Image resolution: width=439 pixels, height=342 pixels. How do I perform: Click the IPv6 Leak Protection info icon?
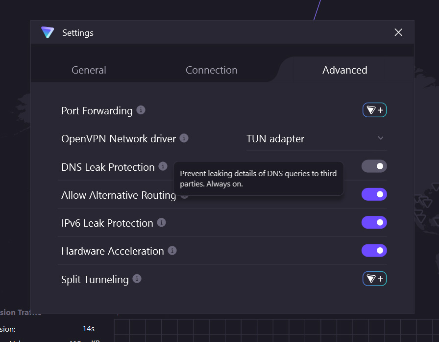[x=161, y=222]
